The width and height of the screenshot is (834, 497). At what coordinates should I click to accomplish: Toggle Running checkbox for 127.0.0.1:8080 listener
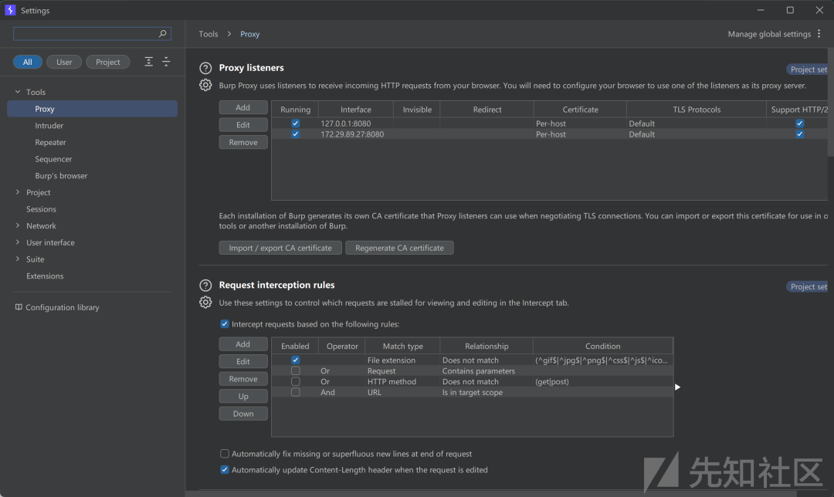pos(295,123)
